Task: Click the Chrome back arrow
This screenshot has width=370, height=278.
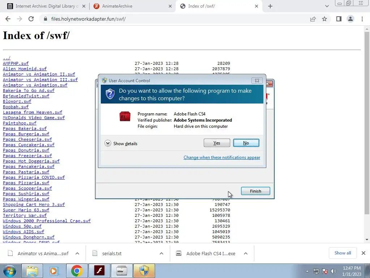Action: tap(8, 19)
